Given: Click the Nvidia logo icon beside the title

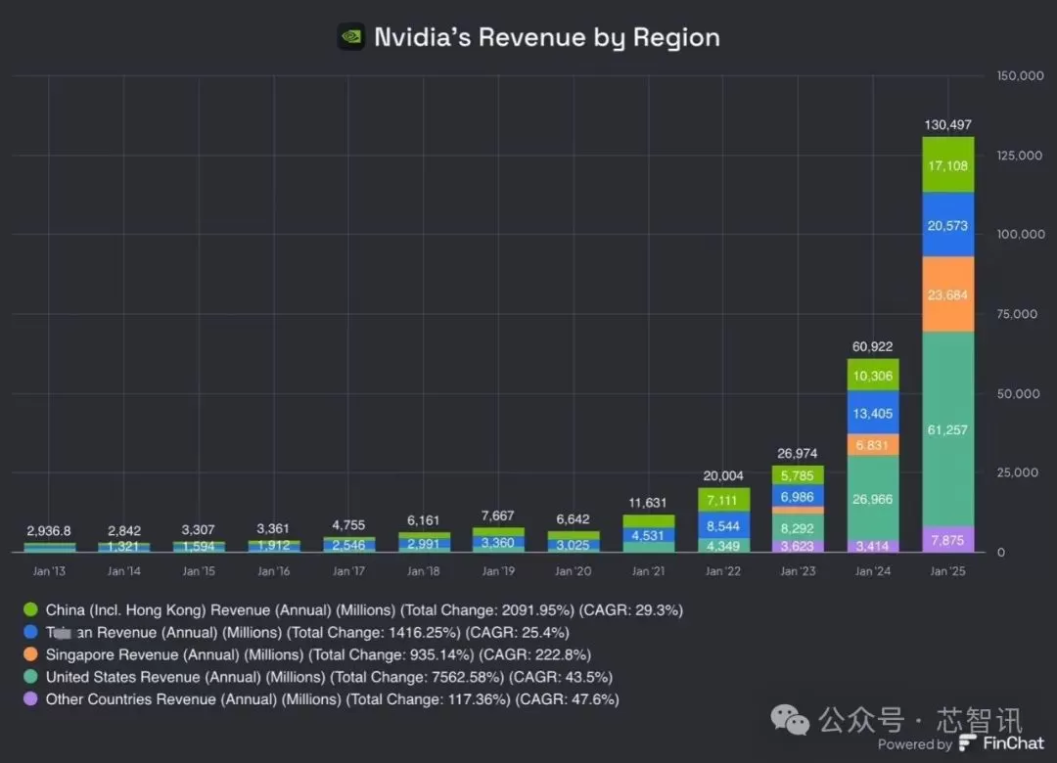Looking at the screenshot, I should point(351,37).
